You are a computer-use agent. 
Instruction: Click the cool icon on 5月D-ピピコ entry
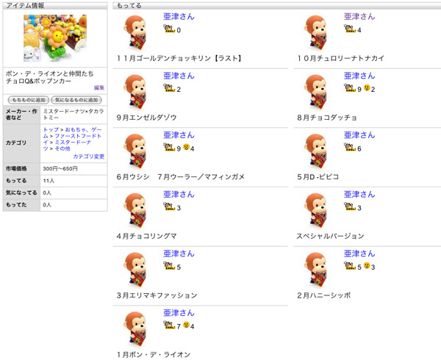click(349, 148)
